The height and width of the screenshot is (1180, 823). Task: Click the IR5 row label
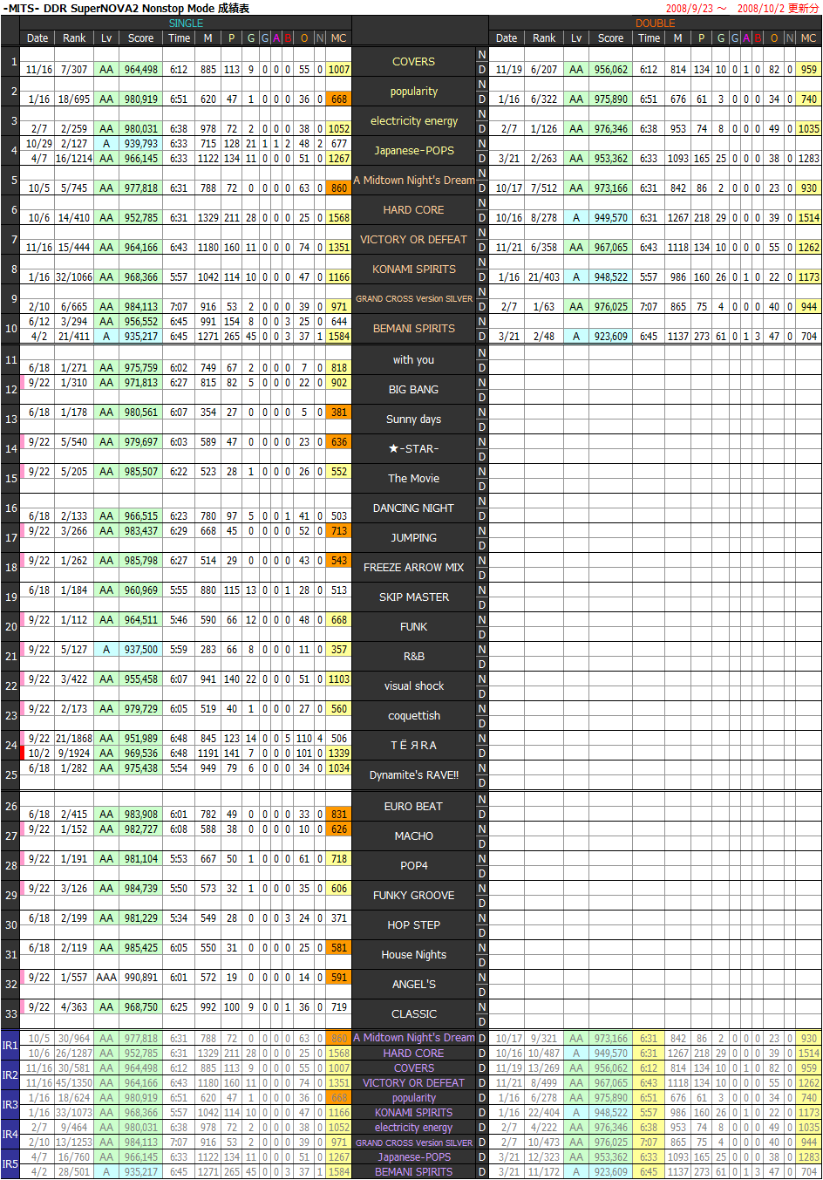[x=10, y=1164]
